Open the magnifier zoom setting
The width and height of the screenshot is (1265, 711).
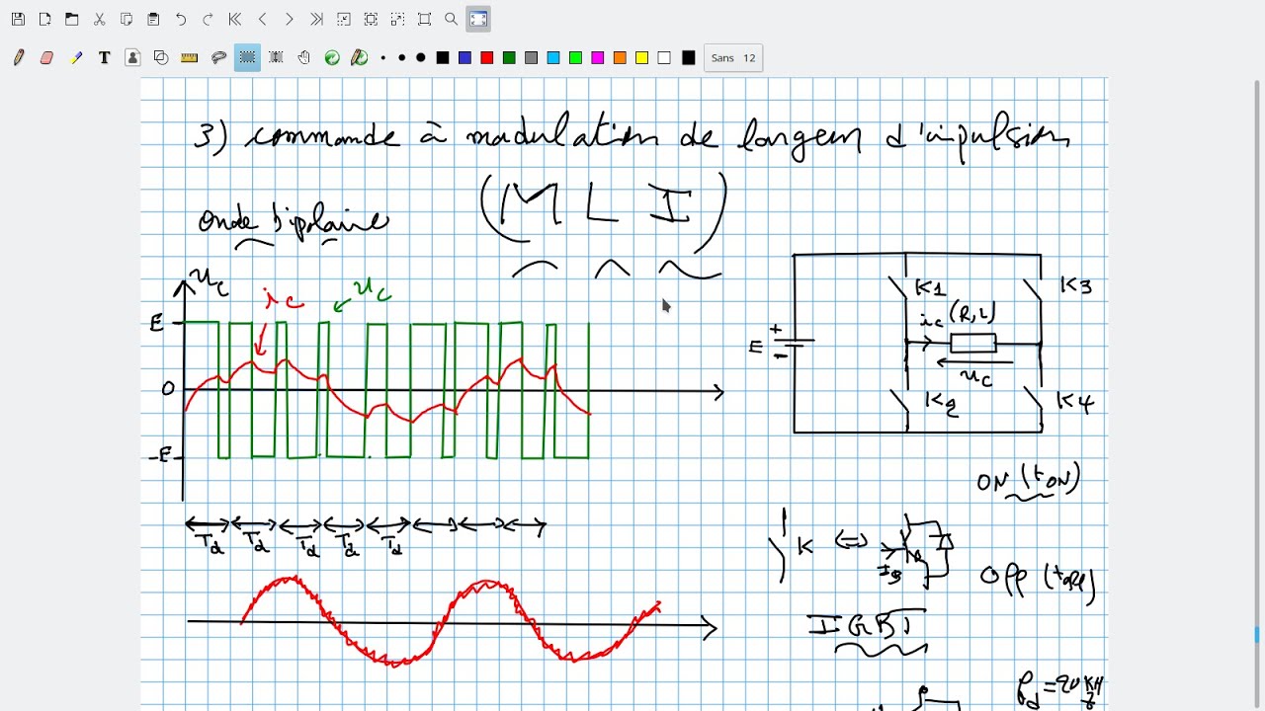452,19
